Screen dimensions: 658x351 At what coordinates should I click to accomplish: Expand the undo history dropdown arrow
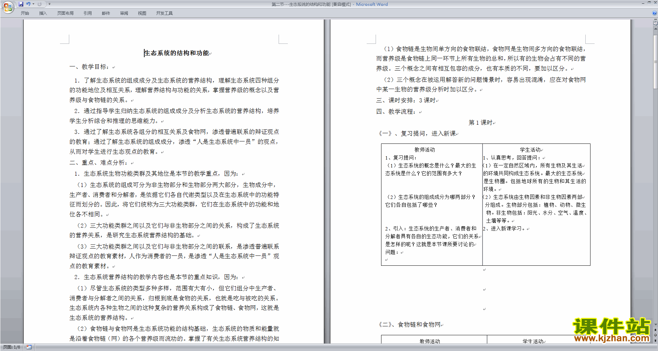coord(33,4)
